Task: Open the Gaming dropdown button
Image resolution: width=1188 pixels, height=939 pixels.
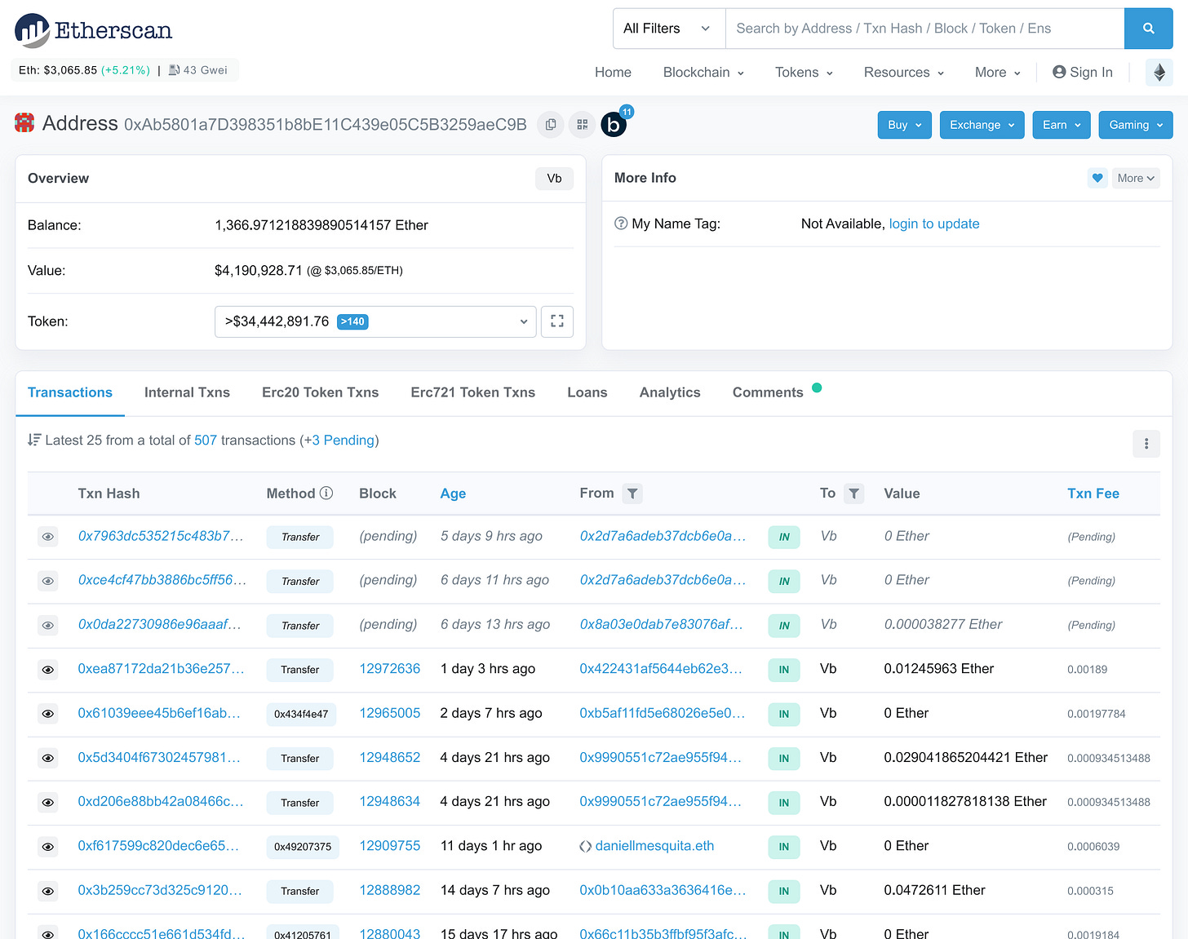Action: (x=1136, y=125)
